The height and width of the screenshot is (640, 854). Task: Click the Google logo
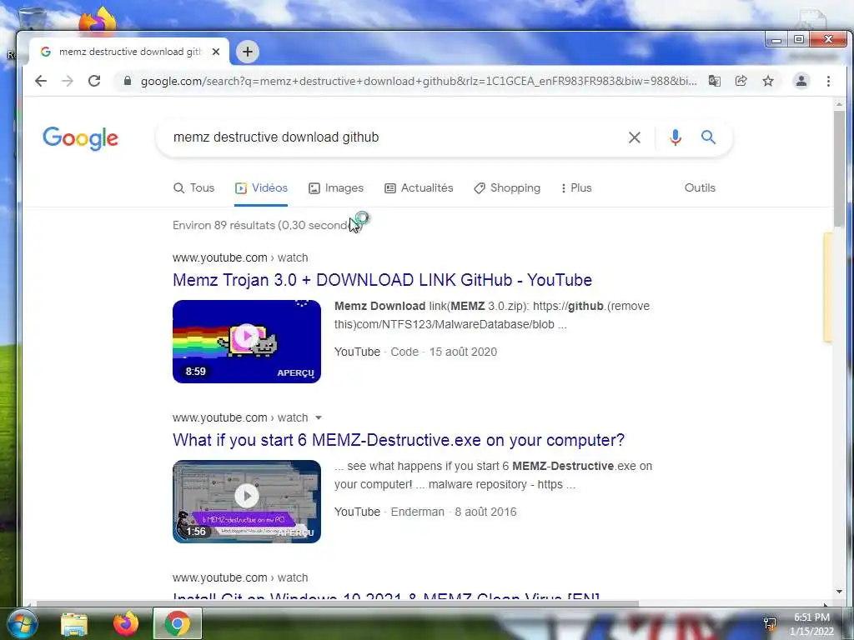81,138
